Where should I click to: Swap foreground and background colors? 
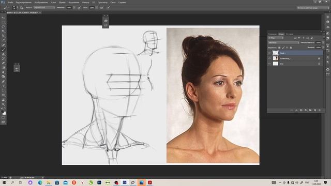[5, 108]
